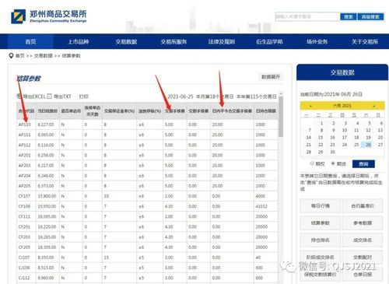Viewport: 389px width, 284px height.
Task: Click the 涨跌停板(%) column header
Action: (150, 111)
